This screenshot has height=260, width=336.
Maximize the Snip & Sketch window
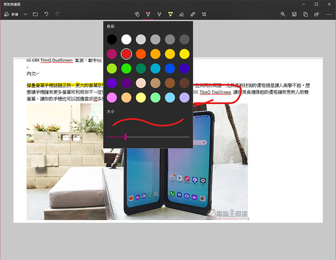316,4
